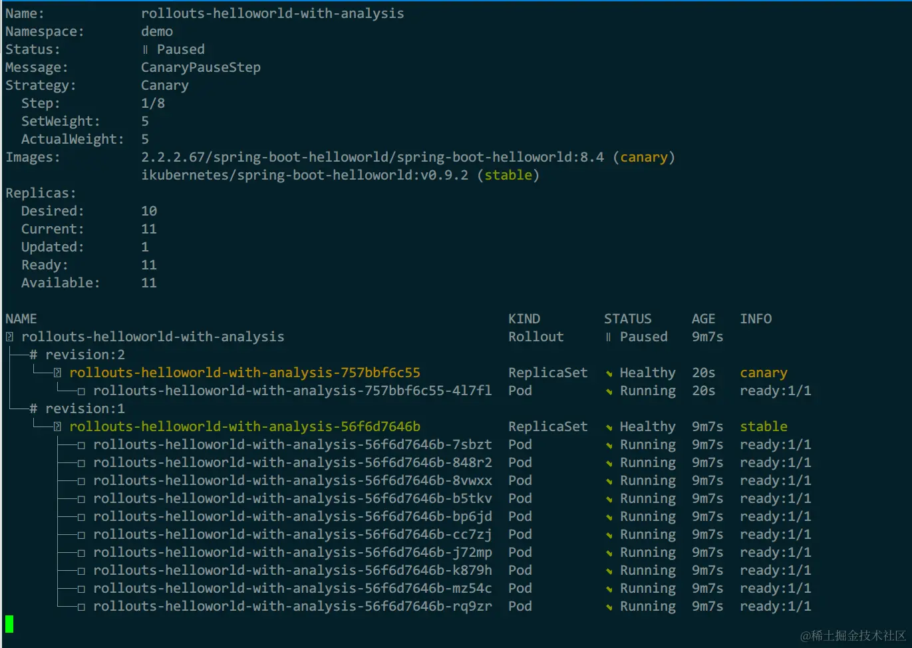This screenshot has width=912, height=648.
Task: Click the green terminal cursor block
Action: 9,624
